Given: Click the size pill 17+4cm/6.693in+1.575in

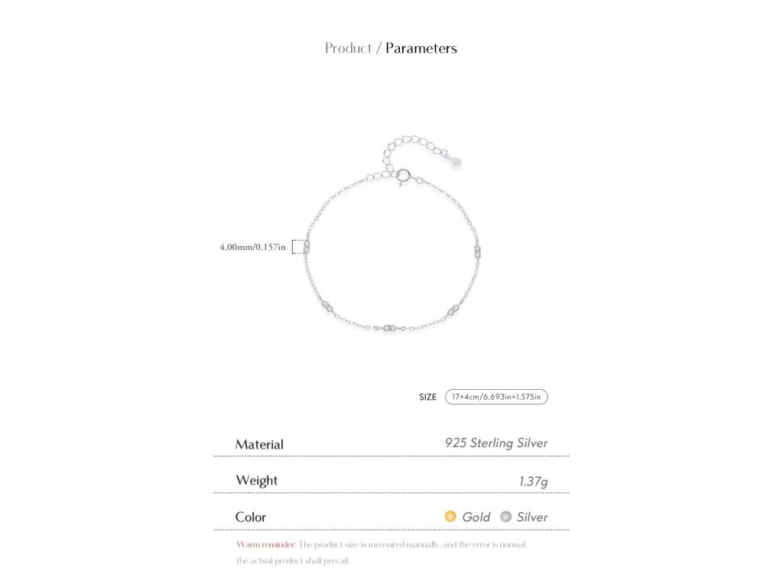Looking at the screenshot, I should pos(496,397).
